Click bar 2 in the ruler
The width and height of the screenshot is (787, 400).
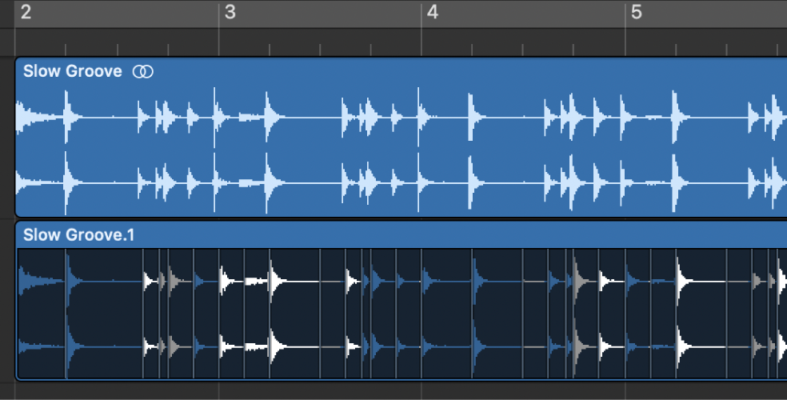coord(26,12)
